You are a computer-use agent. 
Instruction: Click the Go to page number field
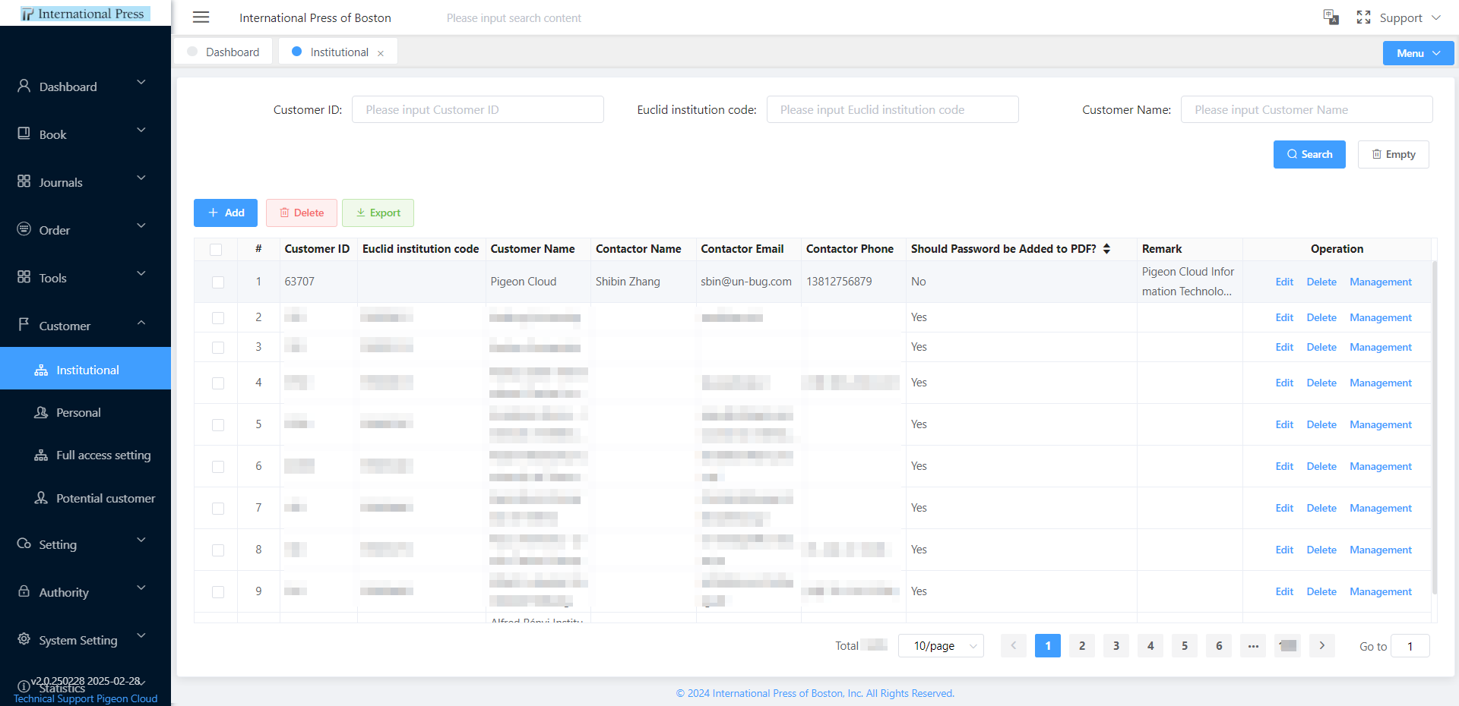(x=1410, y=646)
